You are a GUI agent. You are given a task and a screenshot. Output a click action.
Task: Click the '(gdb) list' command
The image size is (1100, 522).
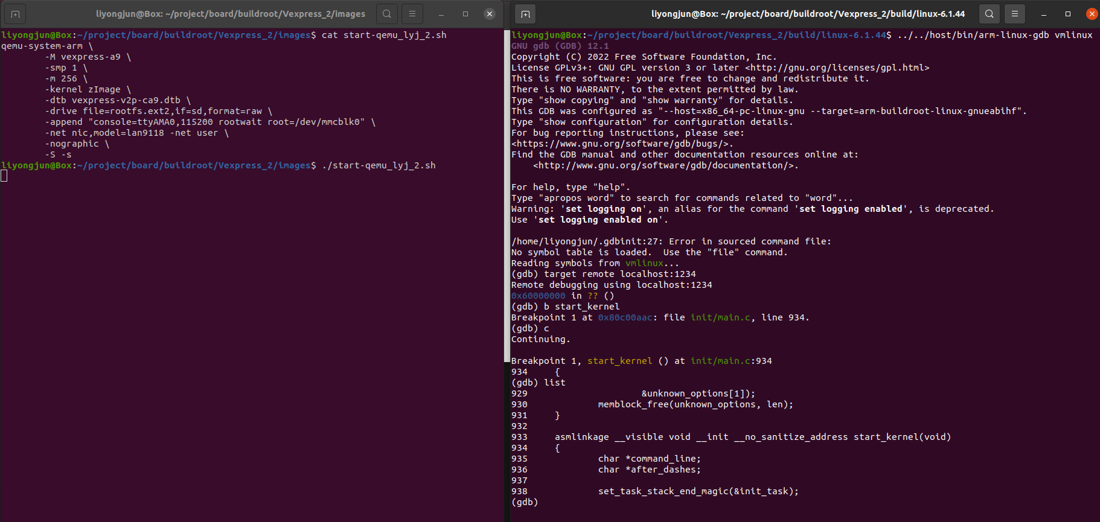point(539,383)
